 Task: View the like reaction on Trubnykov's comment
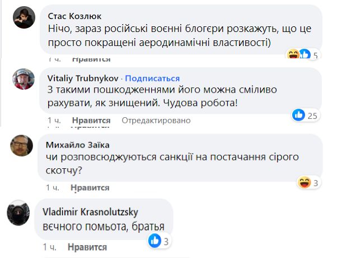pos(298,115)
